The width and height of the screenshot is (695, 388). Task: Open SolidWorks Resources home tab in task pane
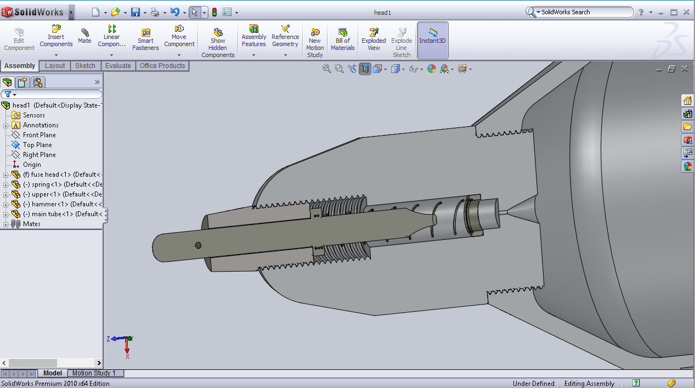(x=687, y=100)
